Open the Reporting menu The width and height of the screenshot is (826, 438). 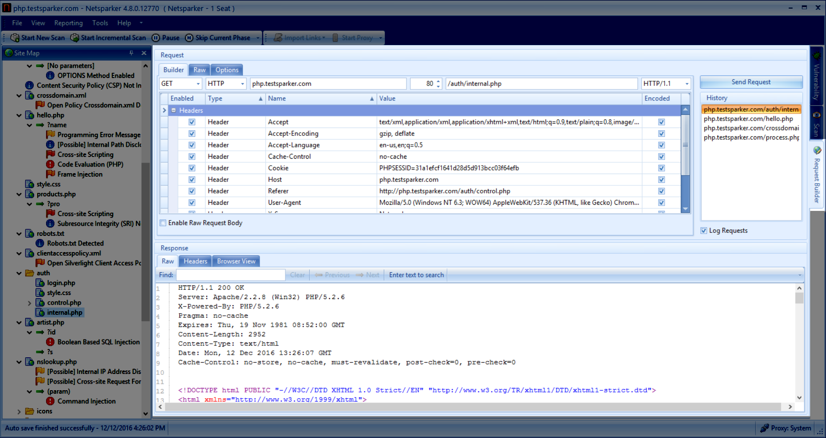68,23
